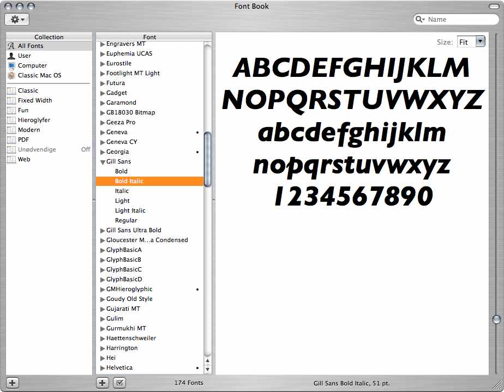
Task: Click the Off label beside Unødvendige
Action: point(86,149)
